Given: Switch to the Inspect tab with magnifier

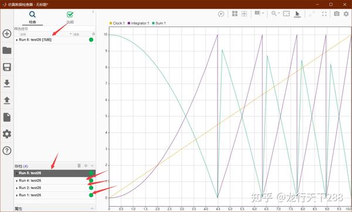Looking at the screenshot, I should coord(32,17).
